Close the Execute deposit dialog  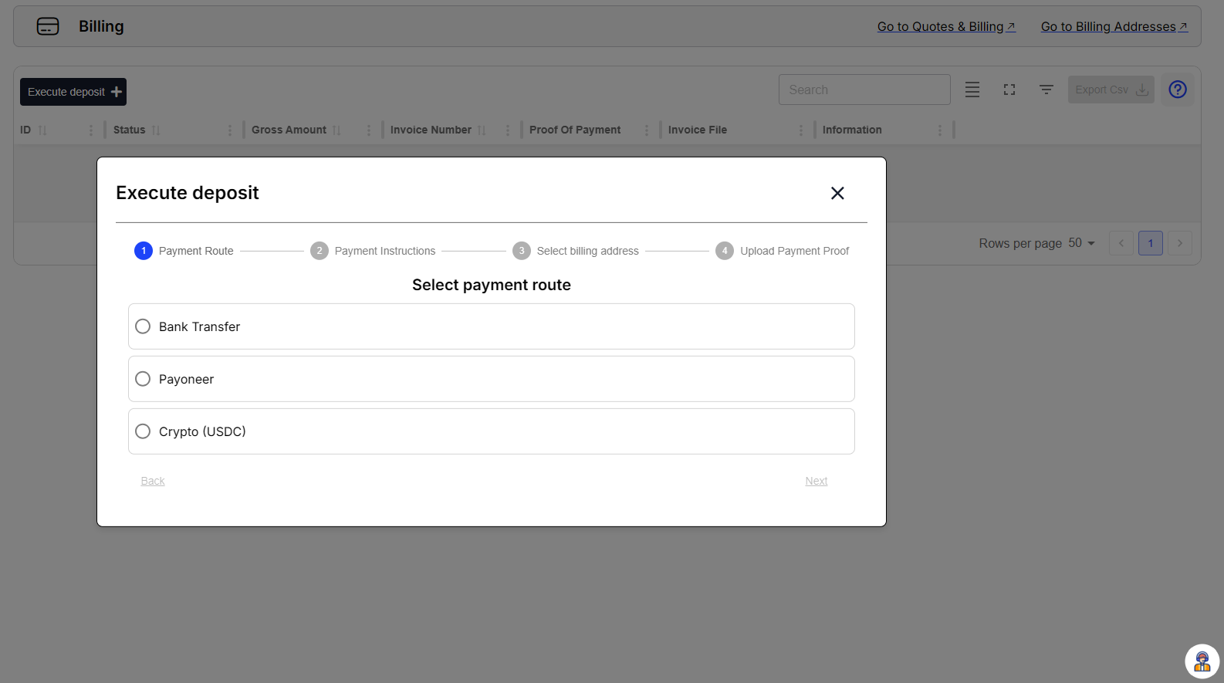[x=837, y=193]
